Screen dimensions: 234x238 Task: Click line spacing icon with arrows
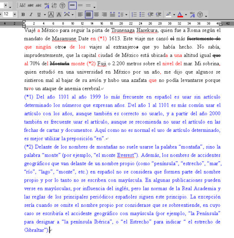point(120,15)
